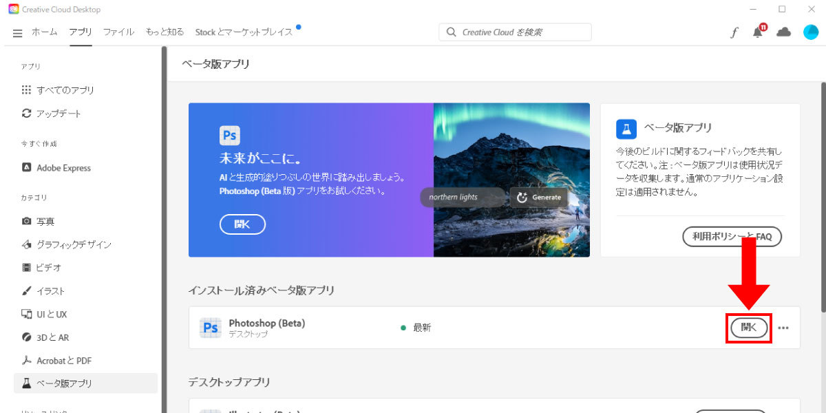Select the グラフィックデザイン category

point(66,244)
